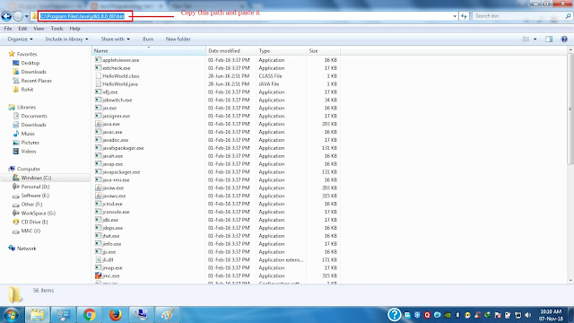The image size is (574, 323).
Task: Select Desktop under Favorites
Action: (x=30, y=63)
